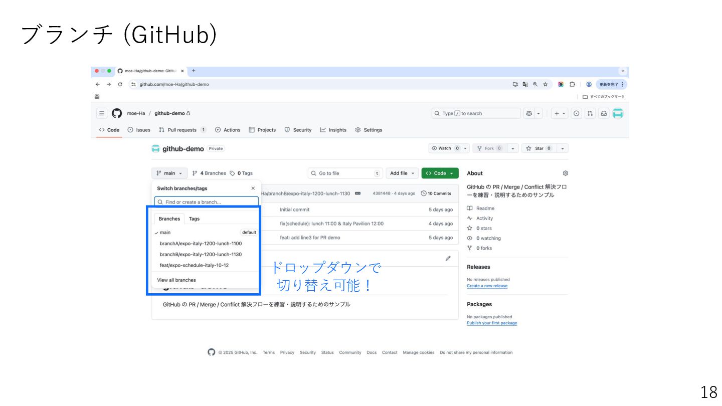Open the 'Initial commit' message link
The width and height of the screenshot is (722, 406).
[295, 210]
